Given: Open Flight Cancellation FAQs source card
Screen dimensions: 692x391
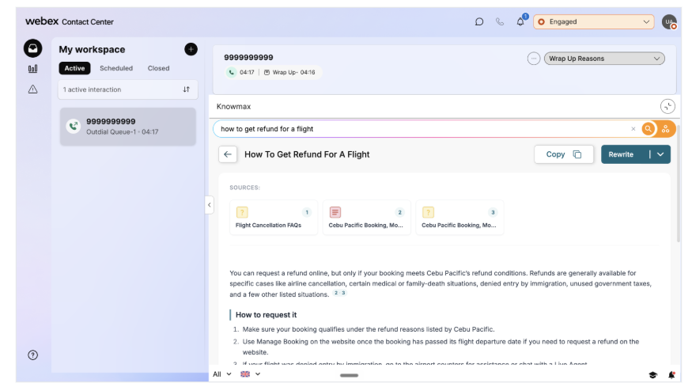Looking at the screenshot, I should click(274, 218).
